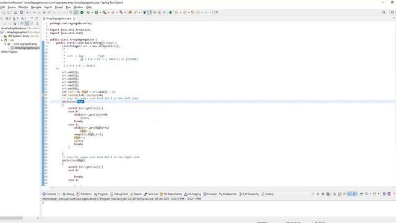This screenshot has height=223, width=396.
Task: Switch to the Call Hierarchy tab
Action: pos(249,194)
